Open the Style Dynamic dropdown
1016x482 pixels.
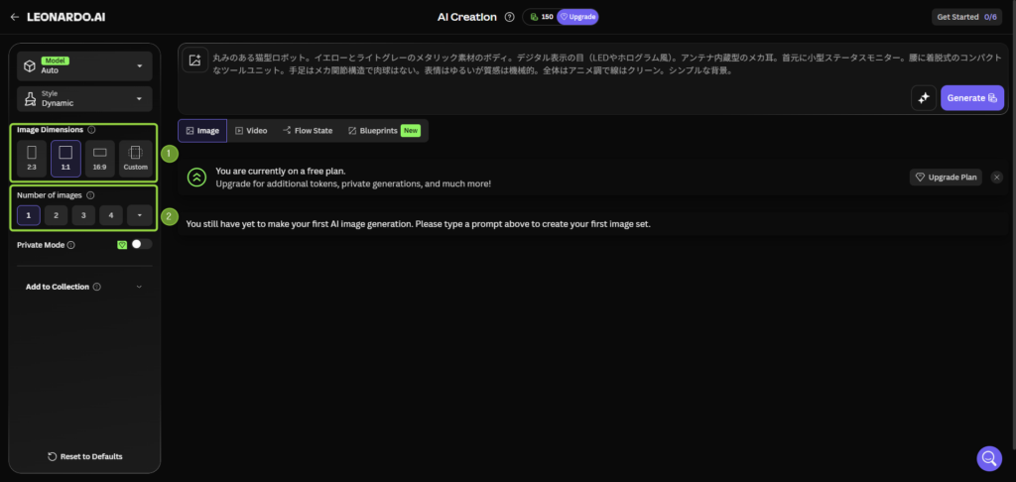tap(84, 99)
